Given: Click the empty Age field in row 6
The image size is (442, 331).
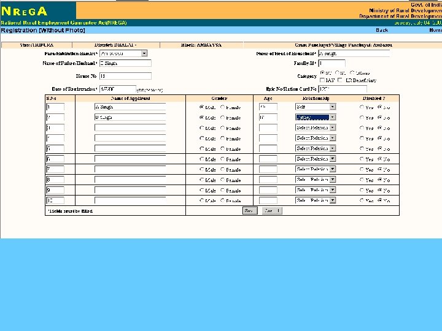Looking at the screenshot, I should click(x=268, y=159).
